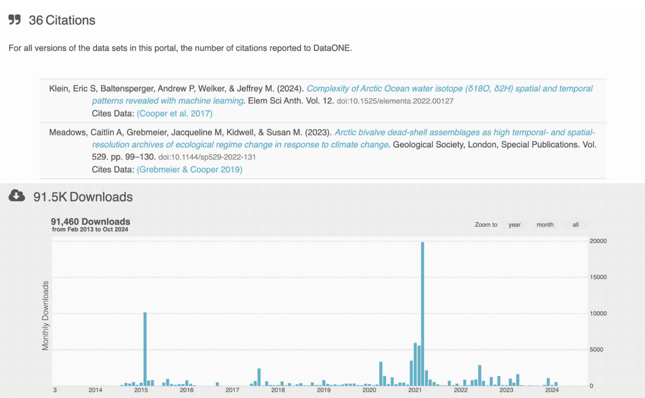Open the "Grebmeier & Cooper 2019" cited dataset

189,169
